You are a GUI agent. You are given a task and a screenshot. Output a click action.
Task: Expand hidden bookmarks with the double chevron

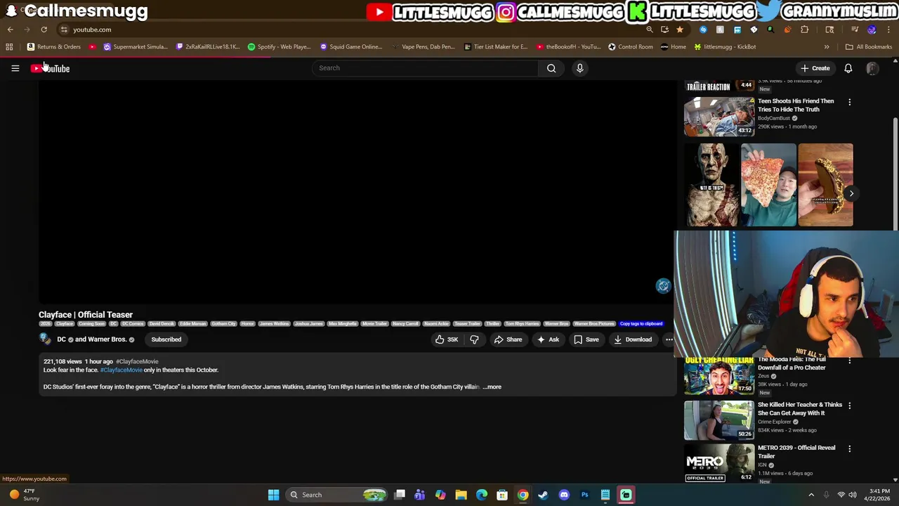pyautogui.click(x=827, y=46)
